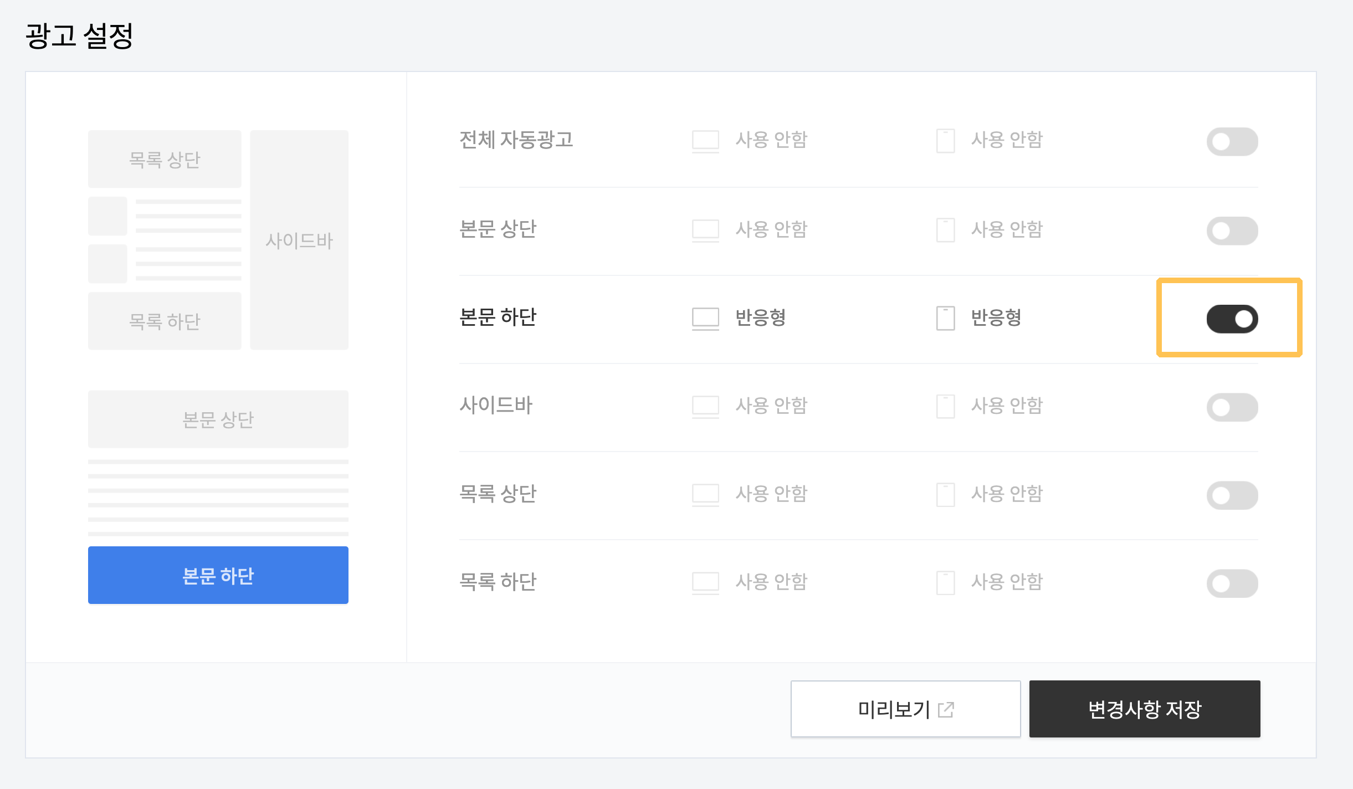Disable the 본문 하단 toggle
The width and height of the screenshot is (1353, 789).
click(1232, 318)
